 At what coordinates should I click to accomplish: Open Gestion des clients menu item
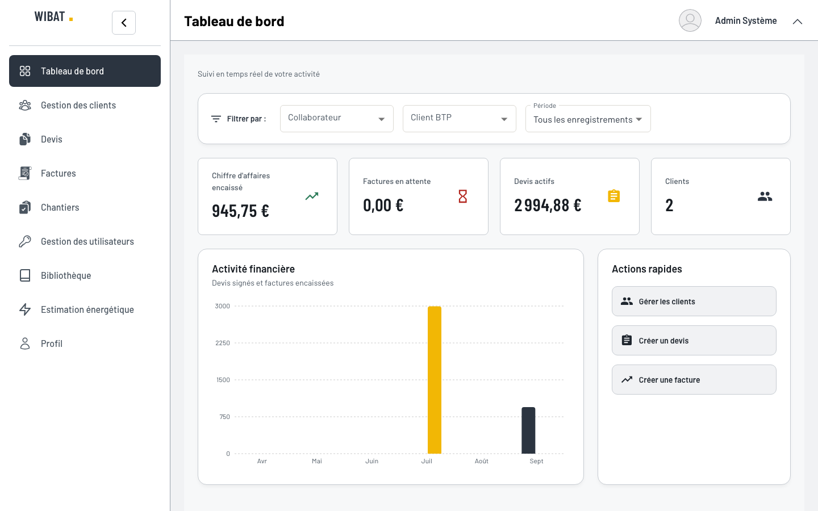(85, 105)
